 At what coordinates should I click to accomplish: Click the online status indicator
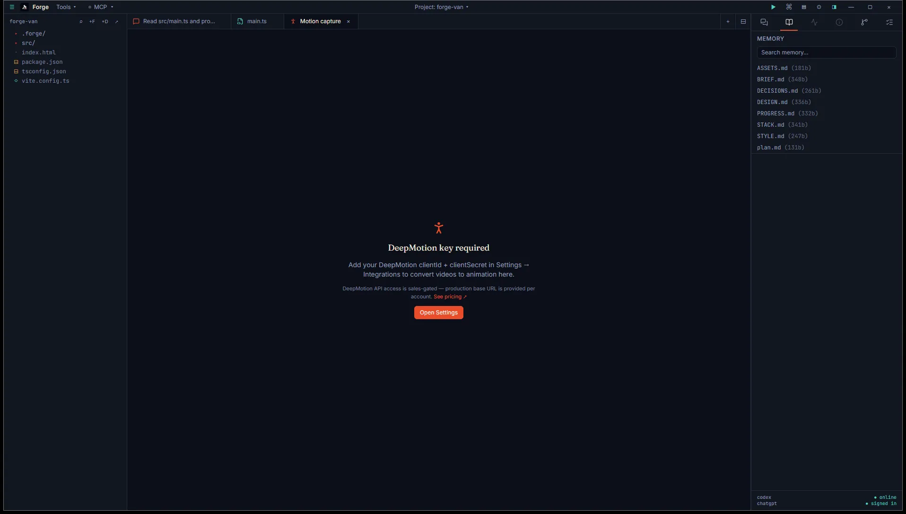coord(885,497)
